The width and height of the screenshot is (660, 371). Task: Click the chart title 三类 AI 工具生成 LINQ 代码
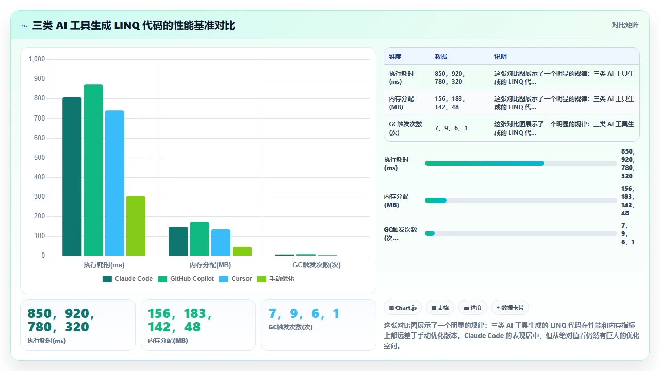[134, 25]
